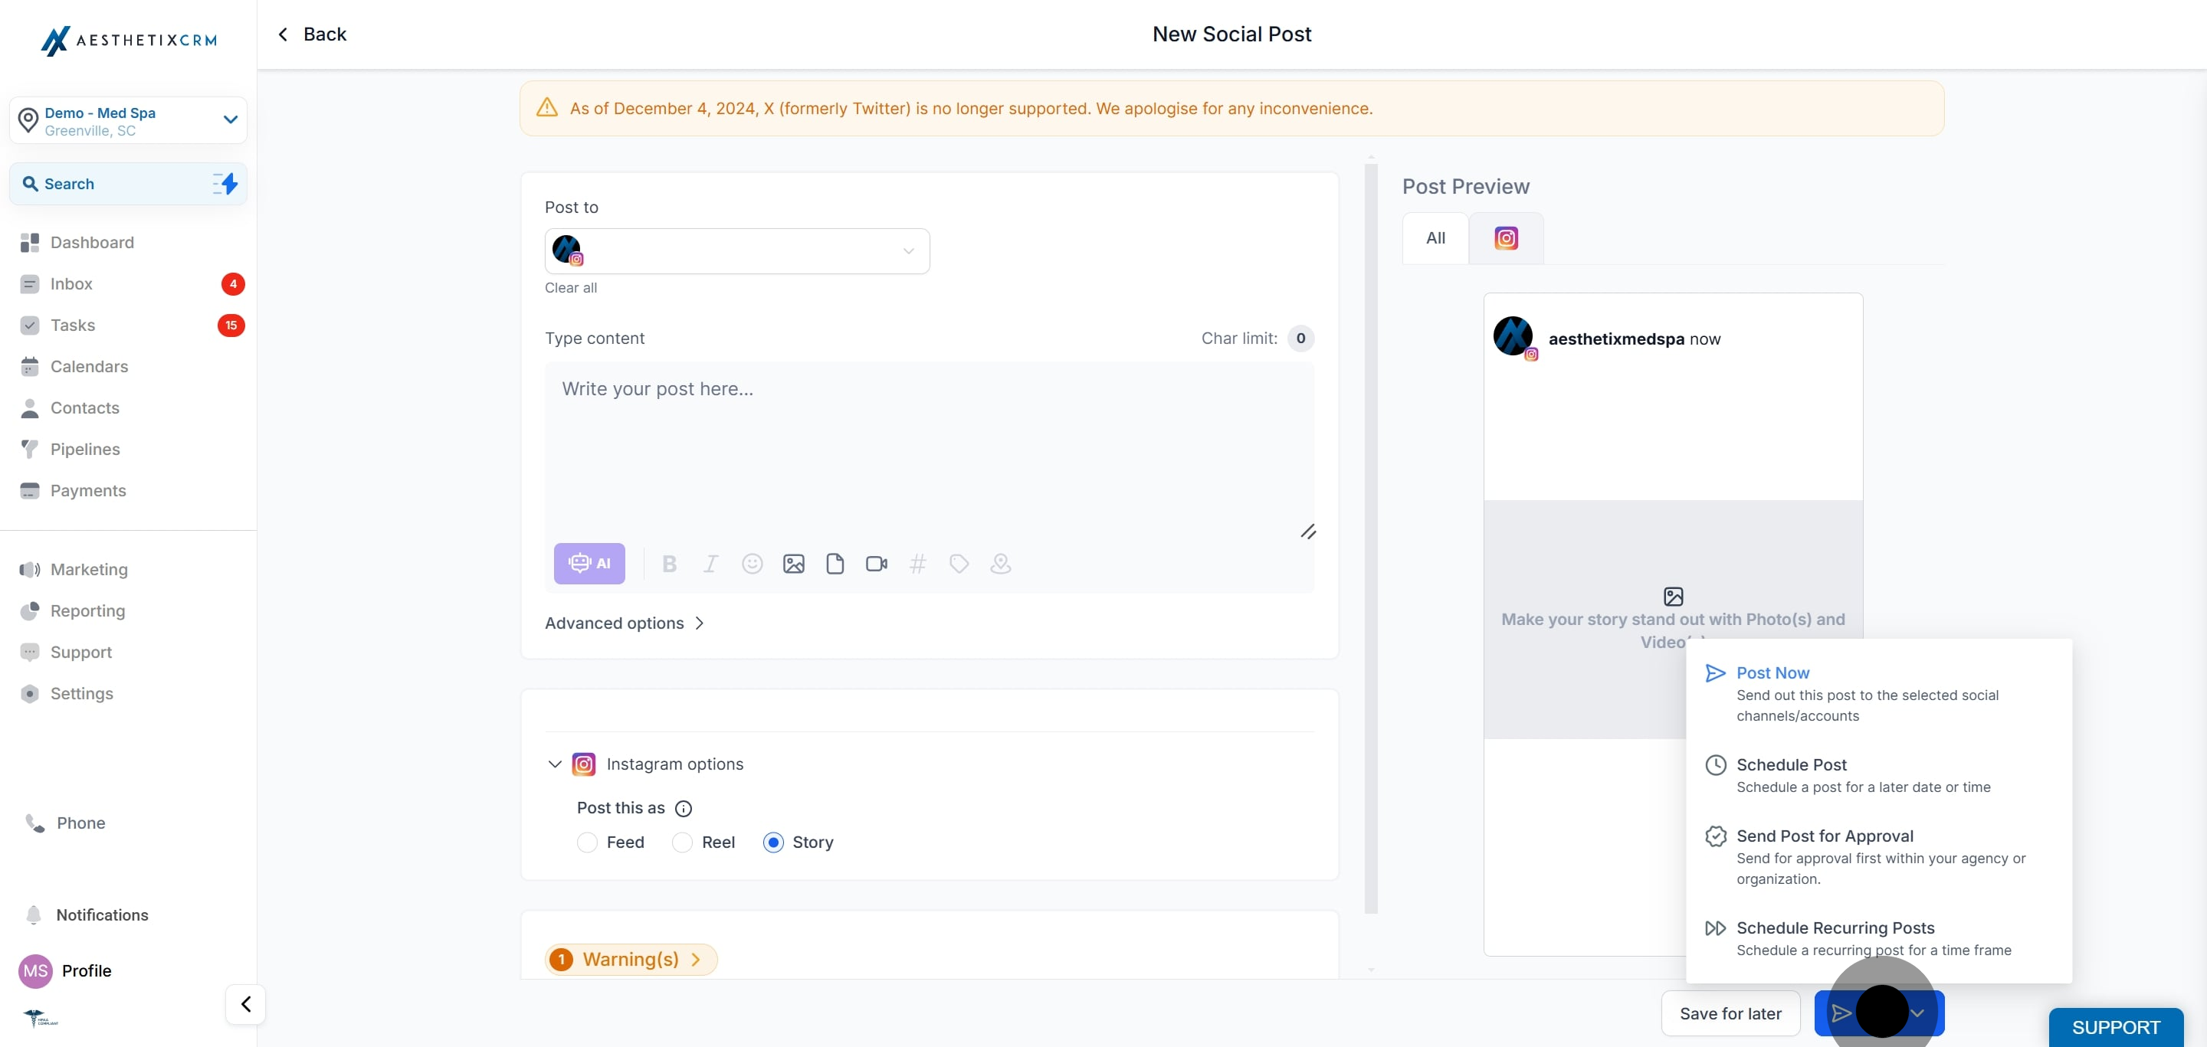
Task: Click the image upload icon in toolbar
Action: pos(793,563)
